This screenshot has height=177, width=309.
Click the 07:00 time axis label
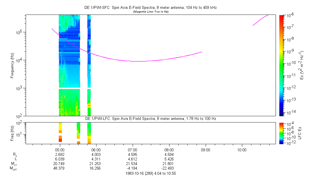click(x=132, y=150)
